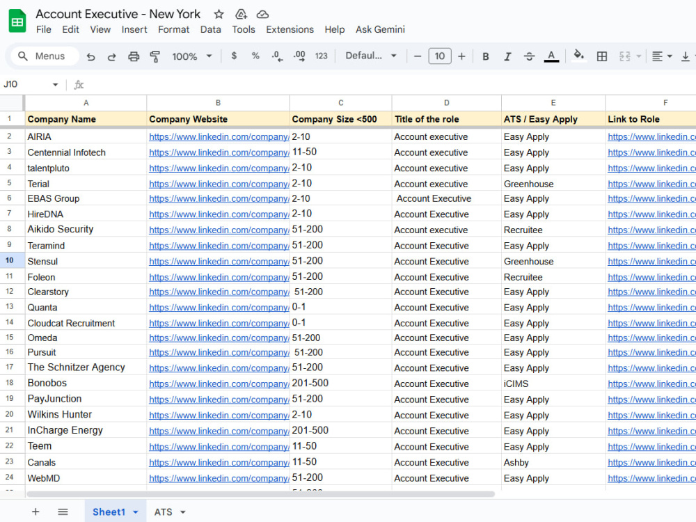Screen dimensions: 696x522
Task: Check the cloud document status icon
Action: pos(263,14)
